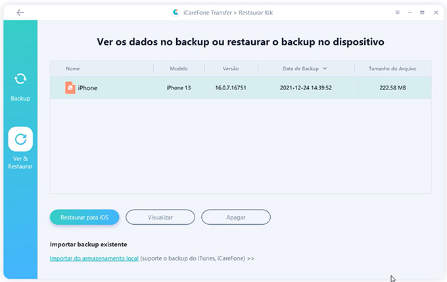Screen dimensions: 447x282
Task: Click the Tamanho do Arquivo column header
Action: coord(392,69)
